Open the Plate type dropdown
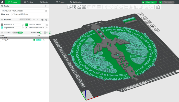 point(30,14)
